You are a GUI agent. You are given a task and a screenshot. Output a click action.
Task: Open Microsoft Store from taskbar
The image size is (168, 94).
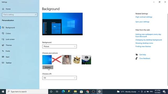(81, 92)
